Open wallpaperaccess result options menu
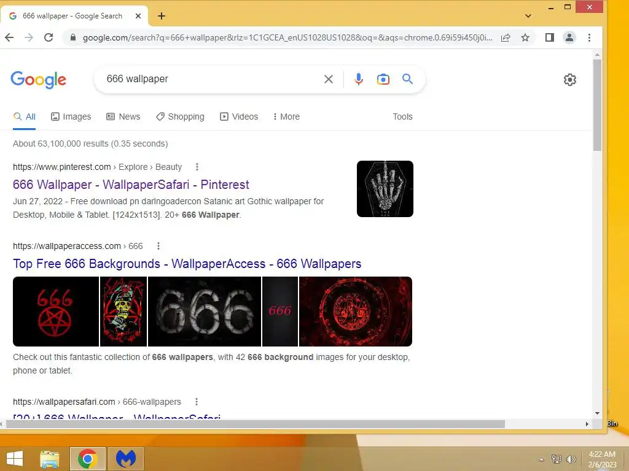 [x=158, y=247]
